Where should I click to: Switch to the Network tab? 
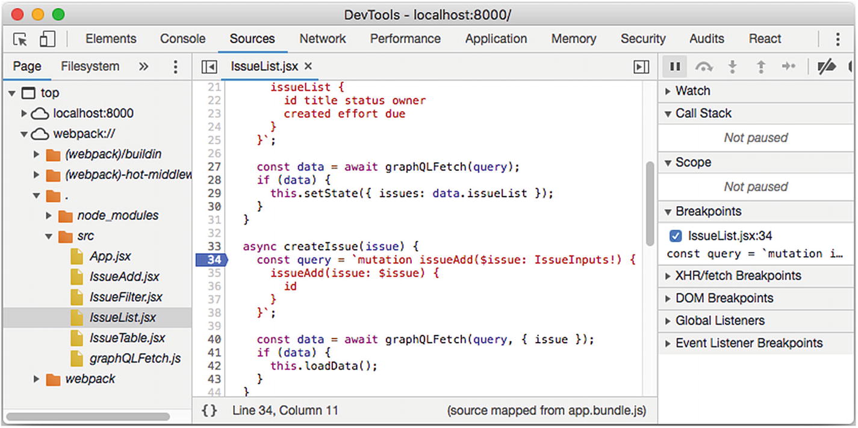323,39
